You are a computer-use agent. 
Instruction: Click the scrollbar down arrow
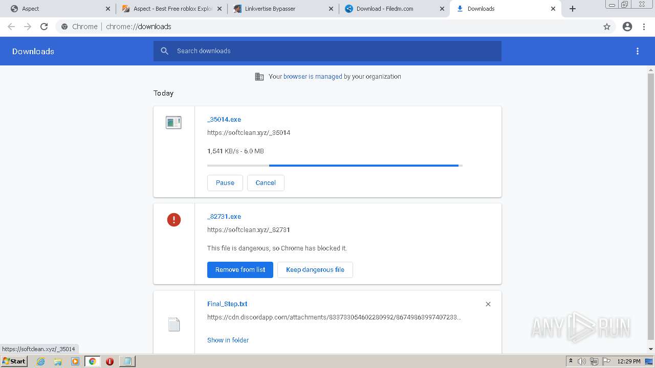click(651, 349)
